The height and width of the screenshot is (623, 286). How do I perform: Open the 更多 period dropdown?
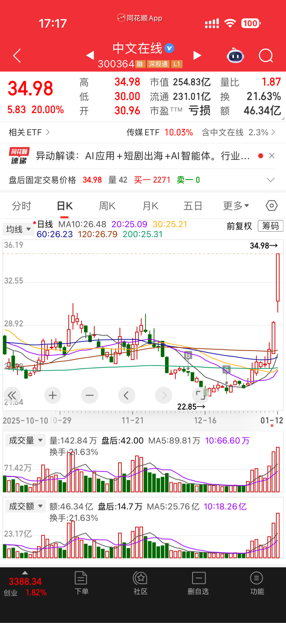[x=236, y=206]
